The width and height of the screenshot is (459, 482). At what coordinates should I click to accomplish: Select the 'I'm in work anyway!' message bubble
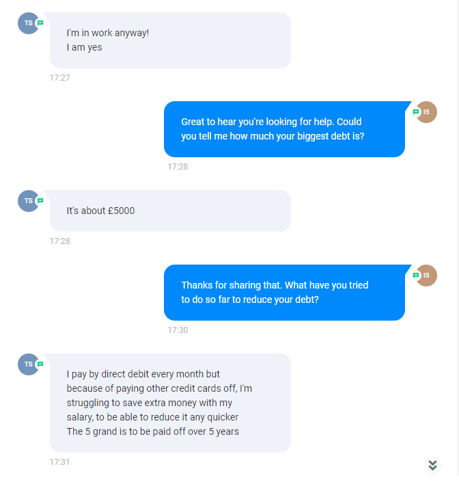pos(170,40)
